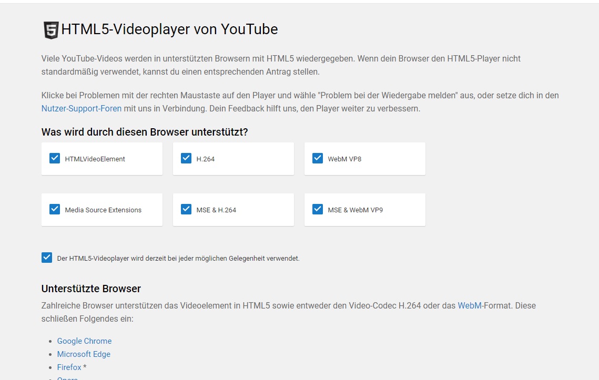Click the HTML5 shield logo icon

[x=51, y=30]
